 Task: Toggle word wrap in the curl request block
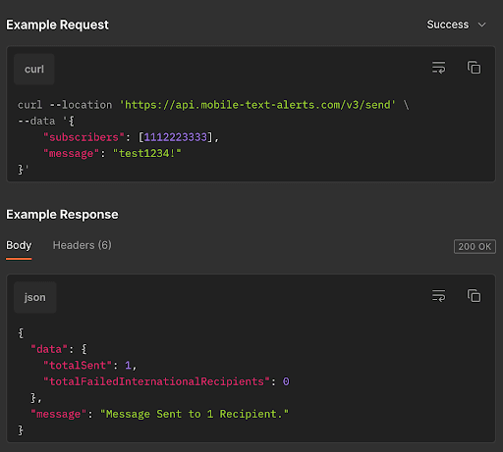tap(438, 68)
